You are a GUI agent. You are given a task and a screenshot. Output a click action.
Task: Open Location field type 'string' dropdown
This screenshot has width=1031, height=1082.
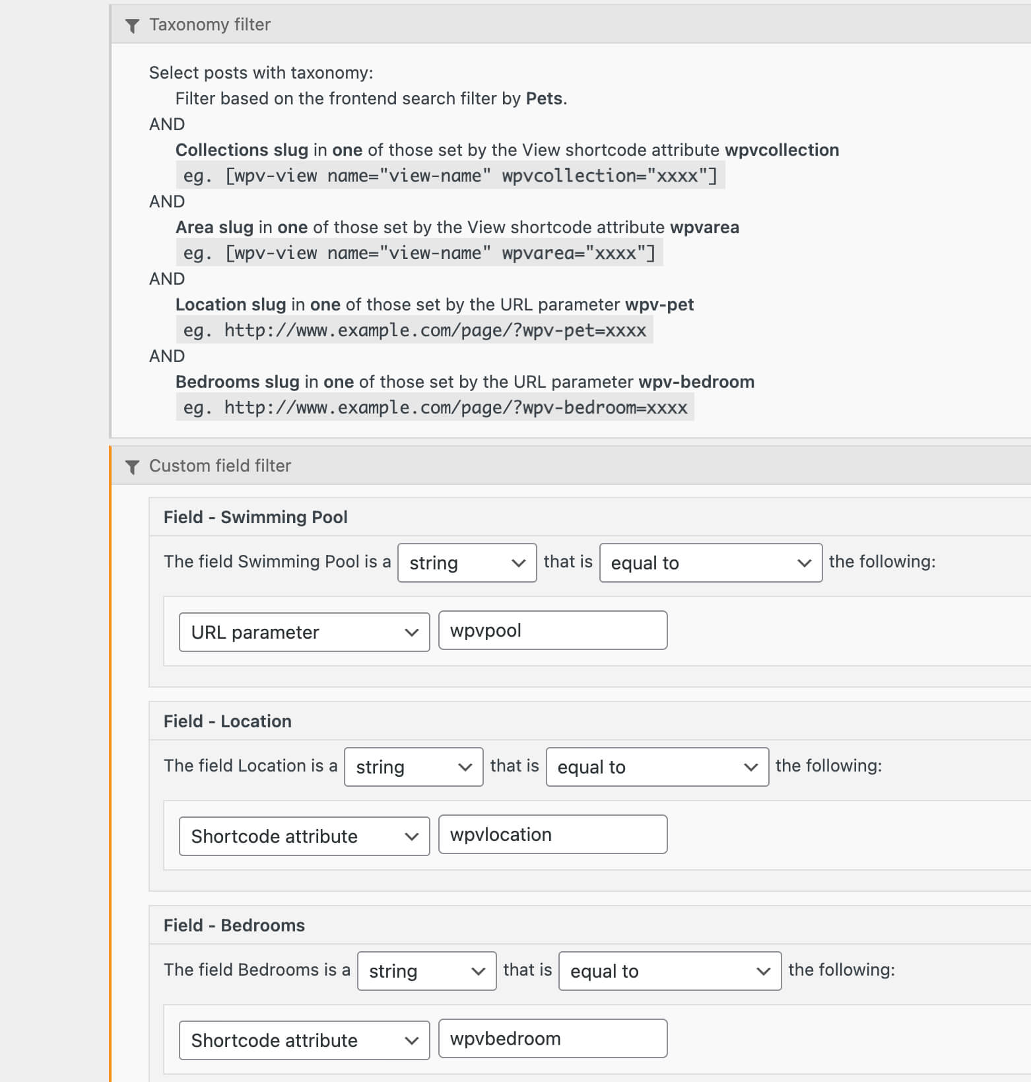[414, 767]
